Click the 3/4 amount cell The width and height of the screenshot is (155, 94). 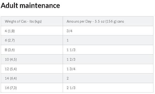click(x=108, y=31)
